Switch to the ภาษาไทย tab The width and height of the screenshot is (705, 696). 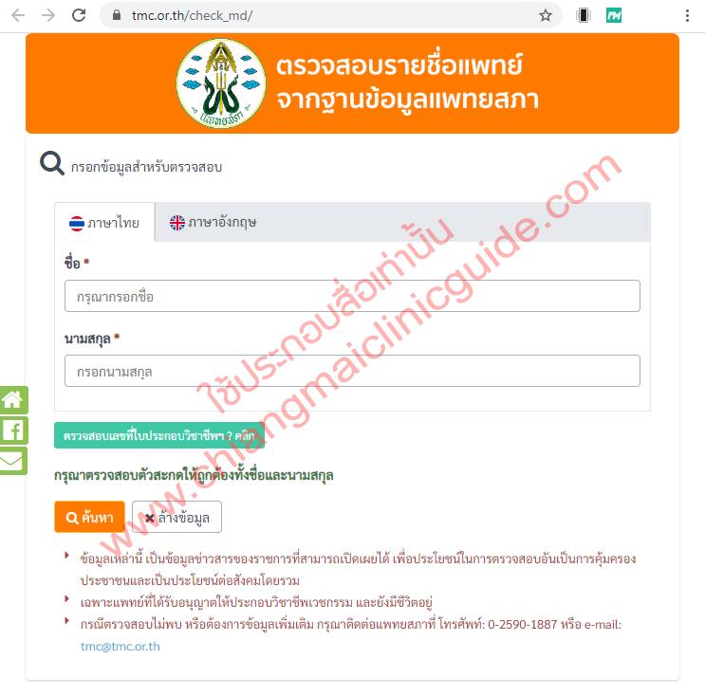pyautogui.click(x=104, y=223)
